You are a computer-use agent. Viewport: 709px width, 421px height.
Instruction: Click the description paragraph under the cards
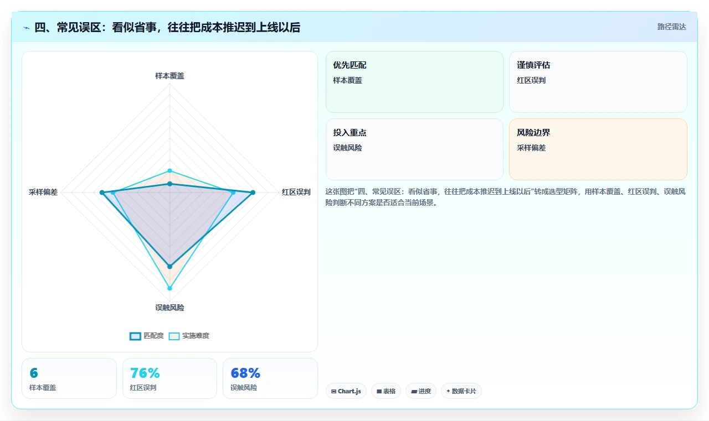[506, 197]
